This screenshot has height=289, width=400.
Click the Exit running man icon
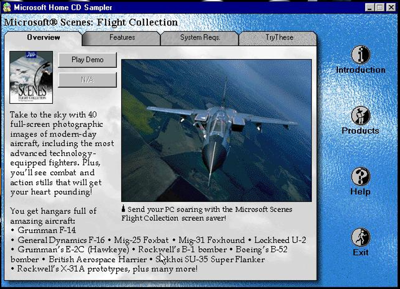pos(361,237)
